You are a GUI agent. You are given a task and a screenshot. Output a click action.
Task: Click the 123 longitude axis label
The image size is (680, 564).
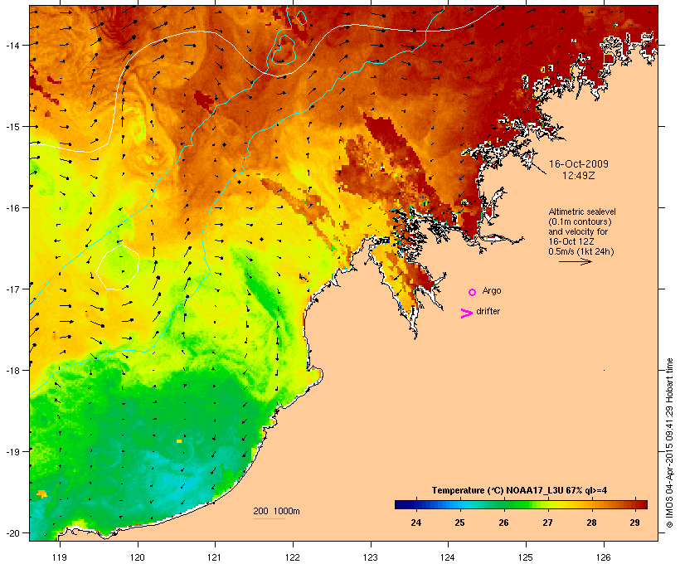[x=371, y=557]
